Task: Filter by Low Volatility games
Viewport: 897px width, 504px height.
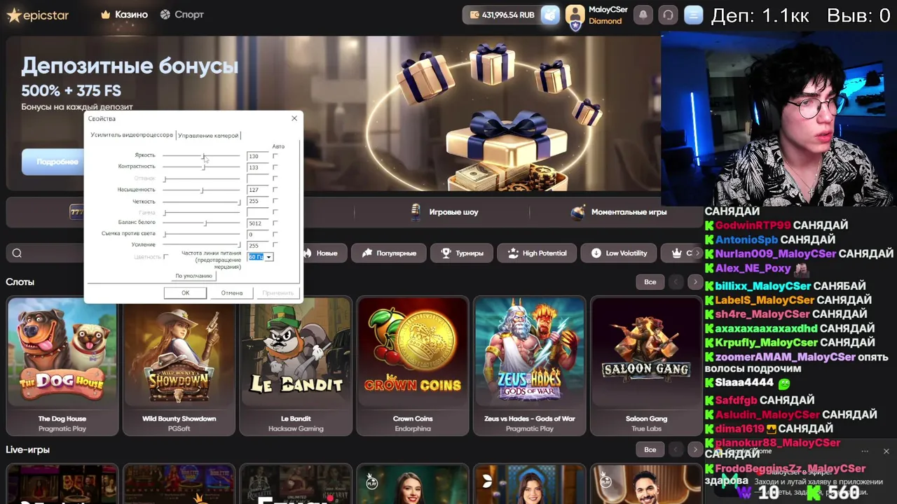Action: (x=619, y=253)
